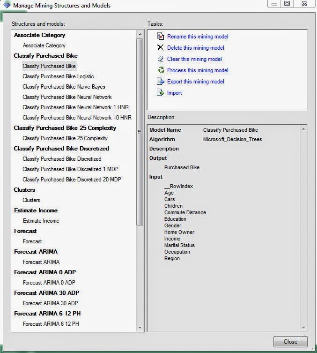Close the dialog with Close button

(x=290, y=342)
